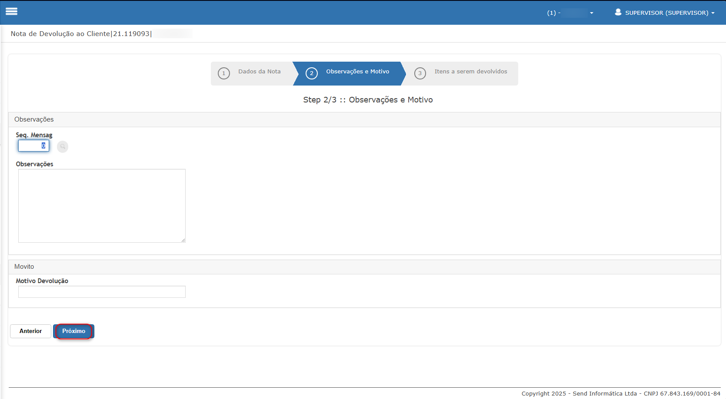Select the Observações e Motivo step tab
This screenshot has height=399, width=726.
click(357, 72)
